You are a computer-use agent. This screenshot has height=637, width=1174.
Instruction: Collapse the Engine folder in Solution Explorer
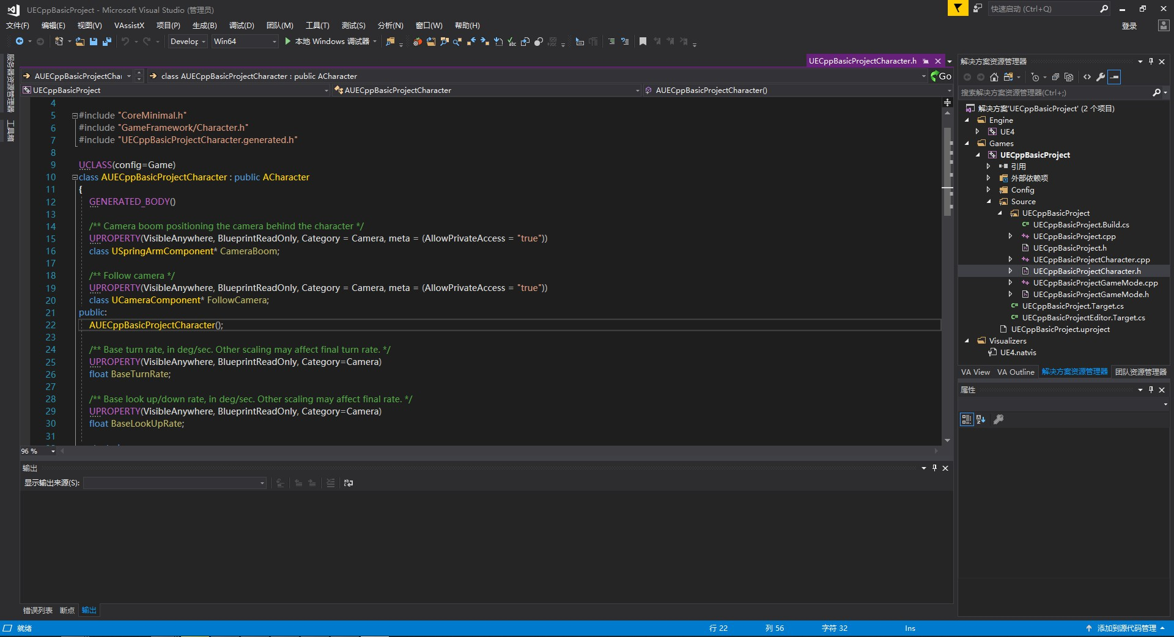pyautogui.click(x=967, y=120)
